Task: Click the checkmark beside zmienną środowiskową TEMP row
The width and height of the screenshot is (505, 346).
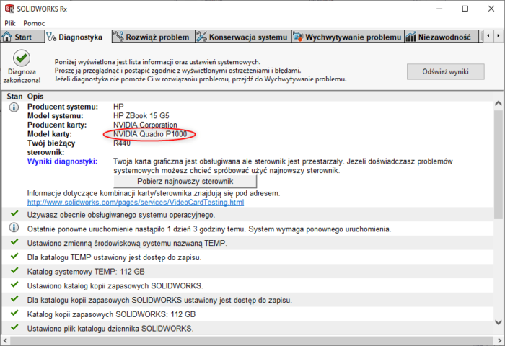Action: coord(14,241)
